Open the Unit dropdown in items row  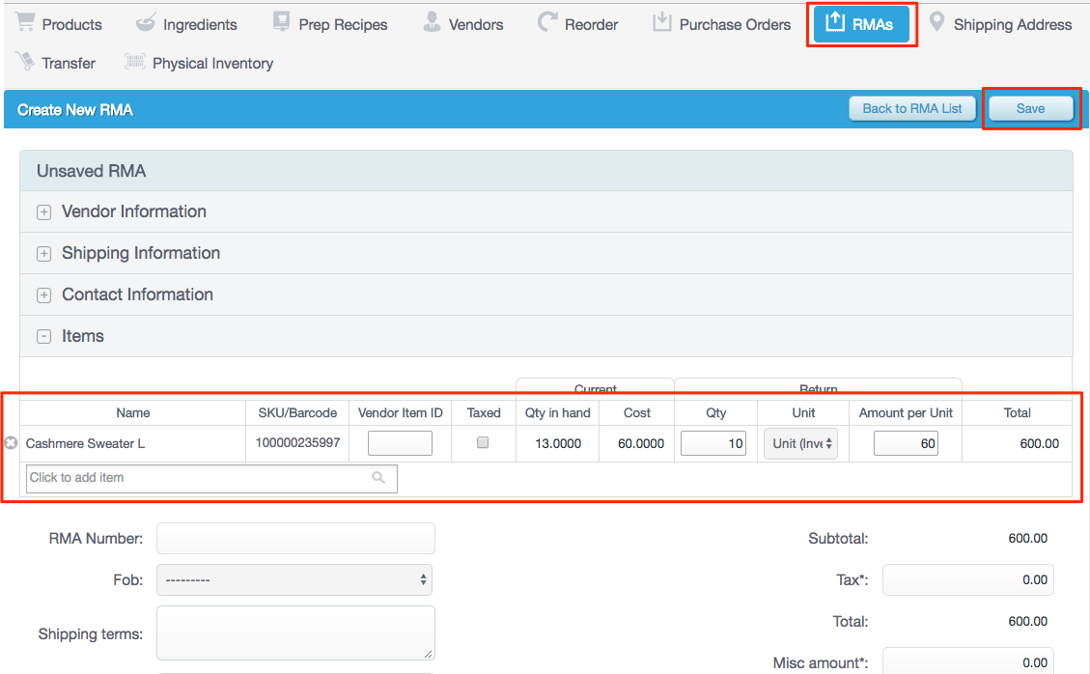pos(800,444)
